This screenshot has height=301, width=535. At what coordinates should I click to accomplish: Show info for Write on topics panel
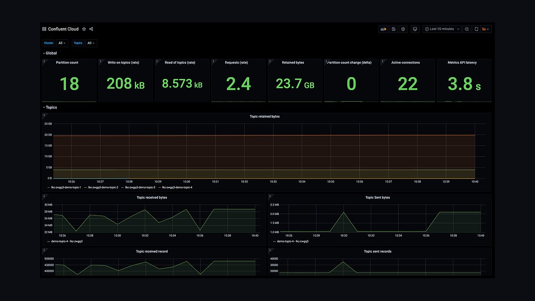[100, 61]
